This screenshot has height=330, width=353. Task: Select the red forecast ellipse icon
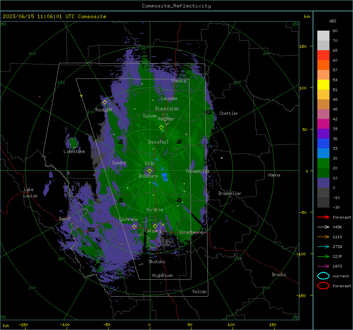tap(323, 286)
